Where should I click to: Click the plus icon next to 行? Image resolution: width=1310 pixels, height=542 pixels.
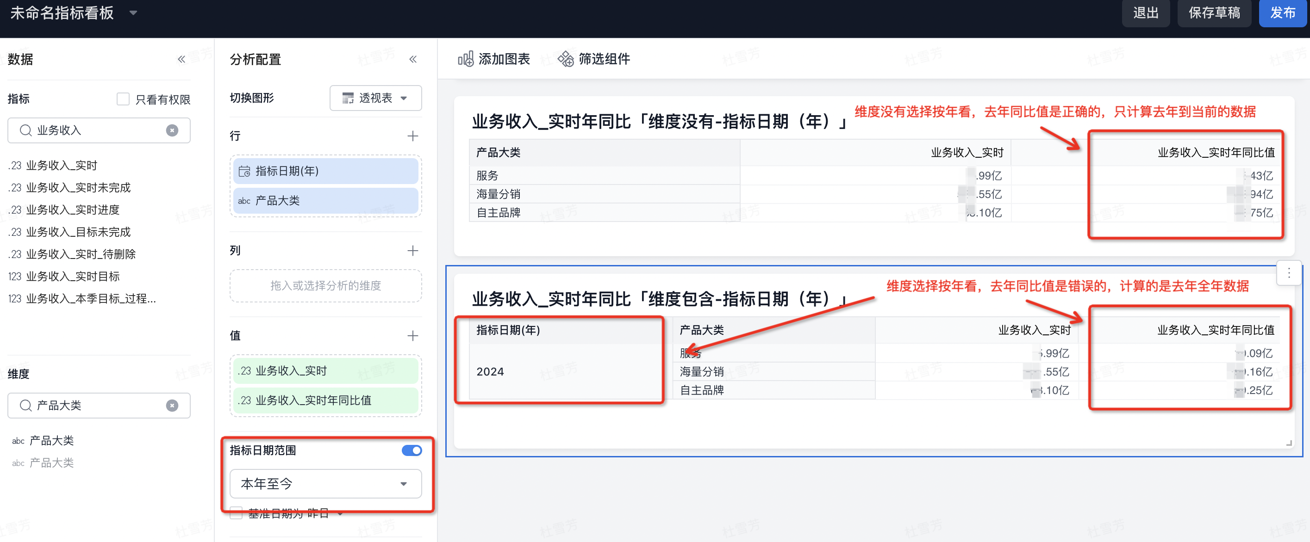(412, 135)
